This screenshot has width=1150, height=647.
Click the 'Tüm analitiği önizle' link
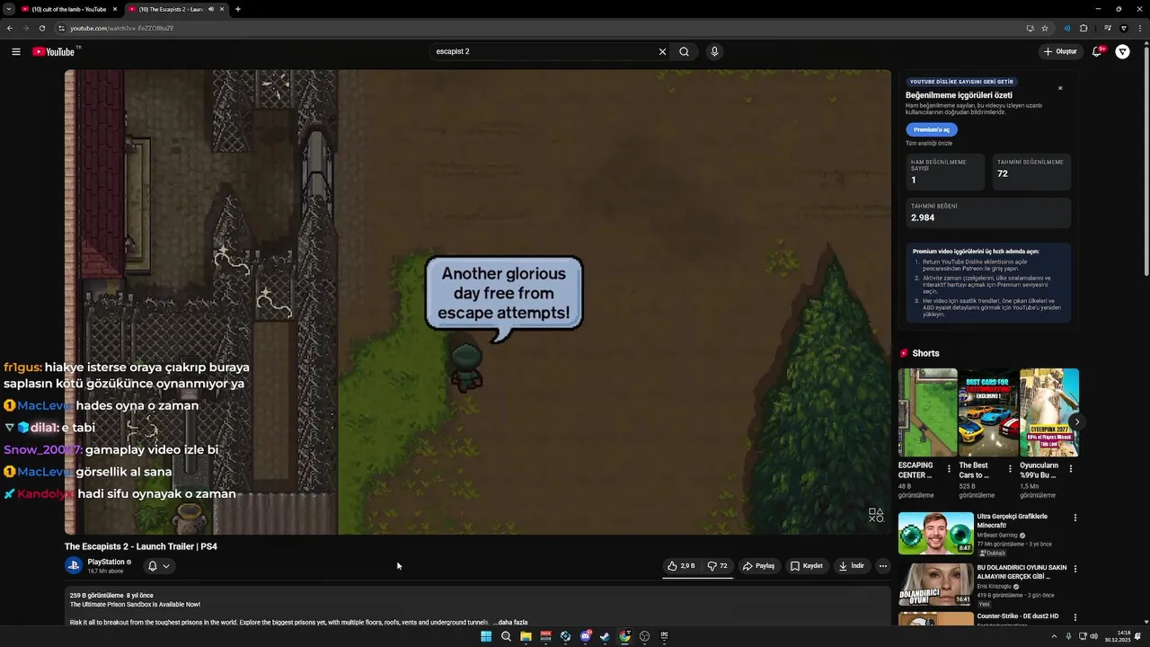click(x=929, y=144)
